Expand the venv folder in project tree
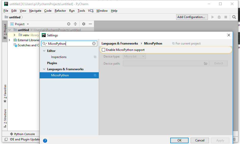Viewport: 240px width, 144px height. (x=15, y=35)
